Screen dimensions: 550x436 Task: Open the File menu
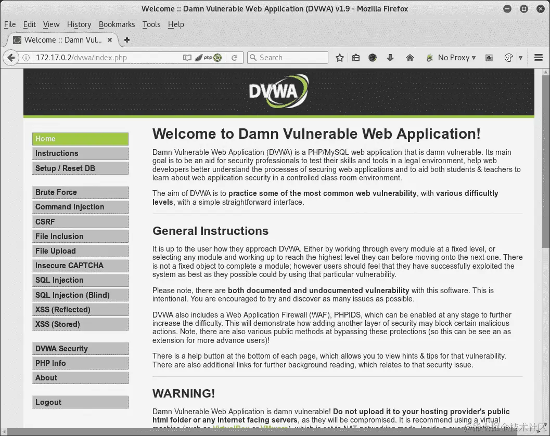[10, 24]
